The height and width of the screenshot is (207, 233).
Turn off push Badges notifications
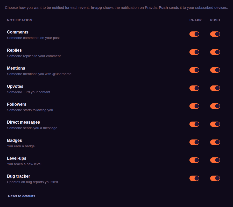click(215, 142)
